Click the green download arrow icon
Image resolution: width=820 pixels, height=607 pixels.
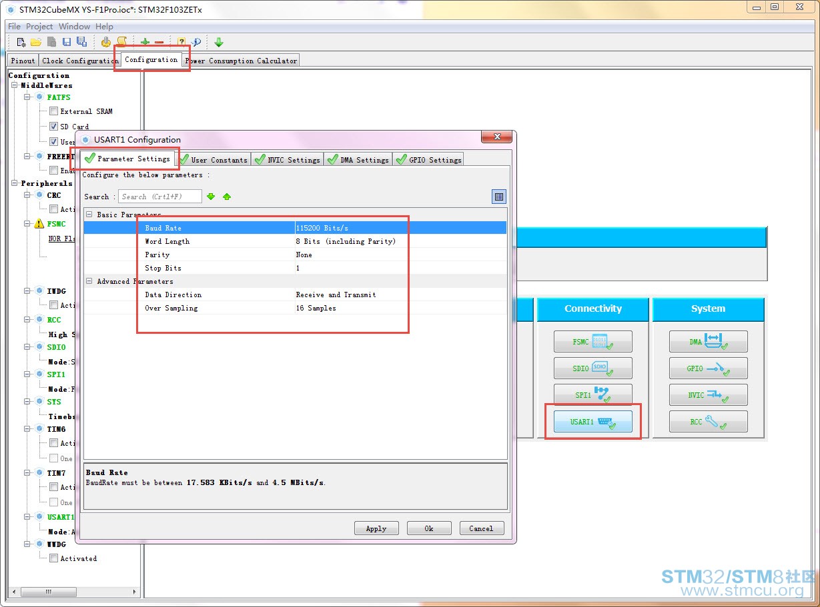coord(219,42)
